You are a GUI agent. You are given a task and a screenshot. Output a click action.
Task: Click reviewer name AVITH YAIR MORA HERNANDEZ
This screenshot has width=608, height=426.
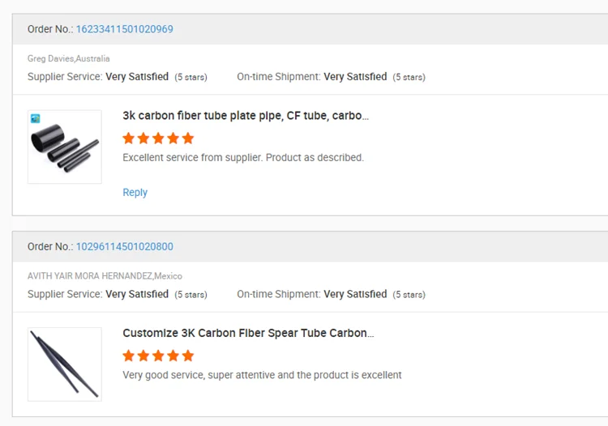coord(105,276)
